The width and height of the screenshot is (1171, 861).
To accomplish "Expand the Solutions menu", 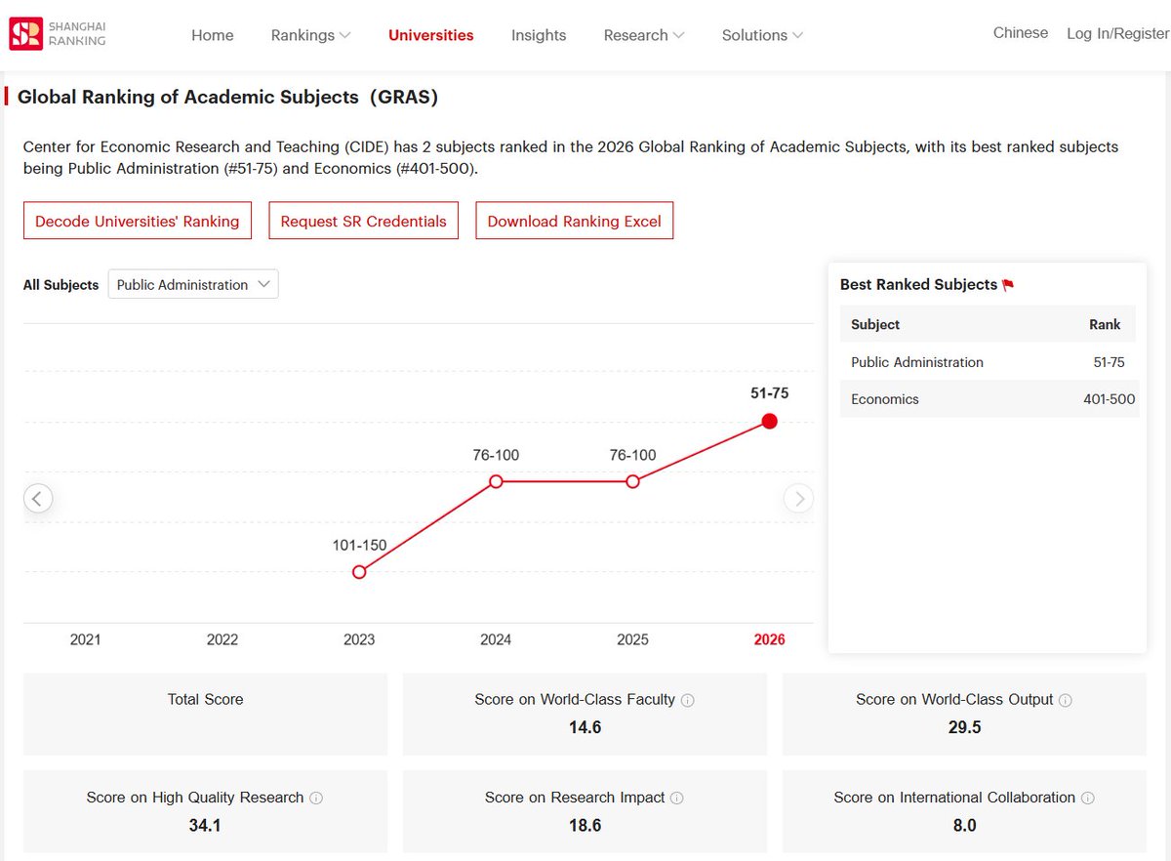I will pos(762,35).
